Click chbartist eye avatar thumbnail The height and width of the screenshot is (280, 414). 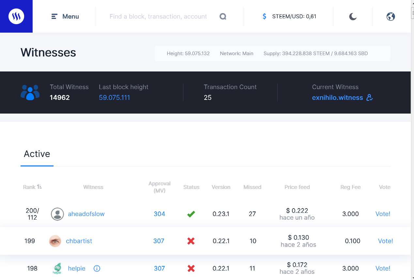click(55, 241)
